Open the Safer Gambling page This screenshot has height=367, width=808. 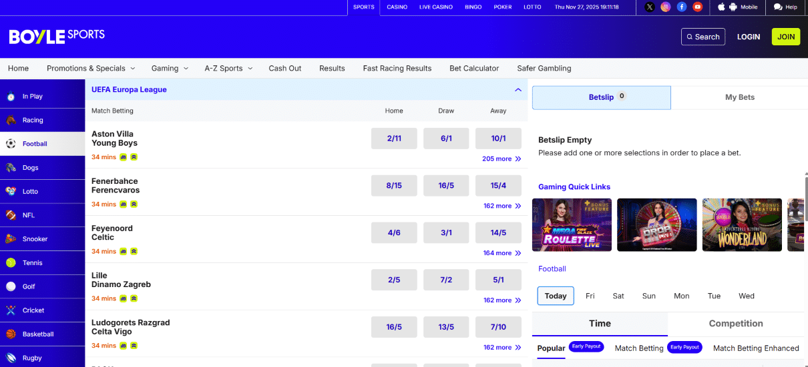coord(544,69)
